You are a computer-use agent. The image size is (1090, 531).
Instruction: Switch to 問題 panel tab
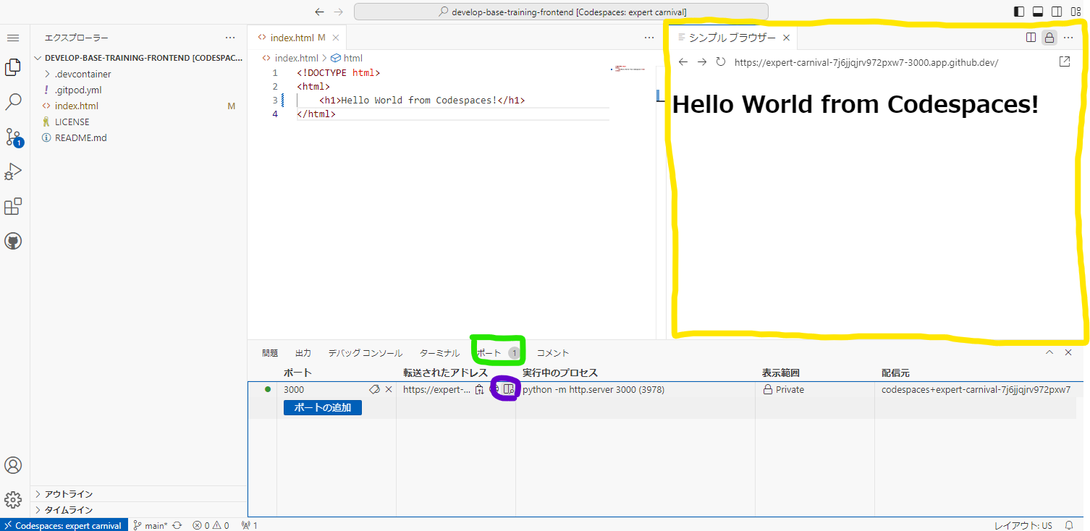pyautogui.click(x=270, y=353)
